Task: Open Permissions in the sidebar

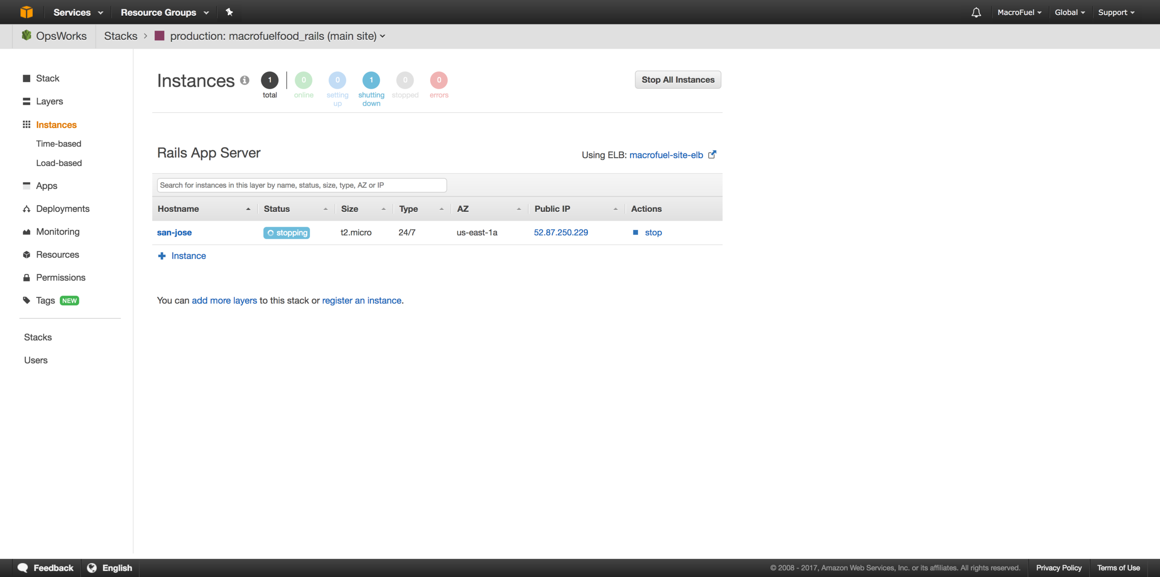Action: pos(61,278)
